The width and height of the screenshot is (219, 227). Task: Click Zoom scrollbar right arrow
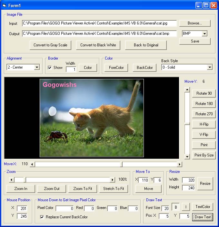coord(112,180)
